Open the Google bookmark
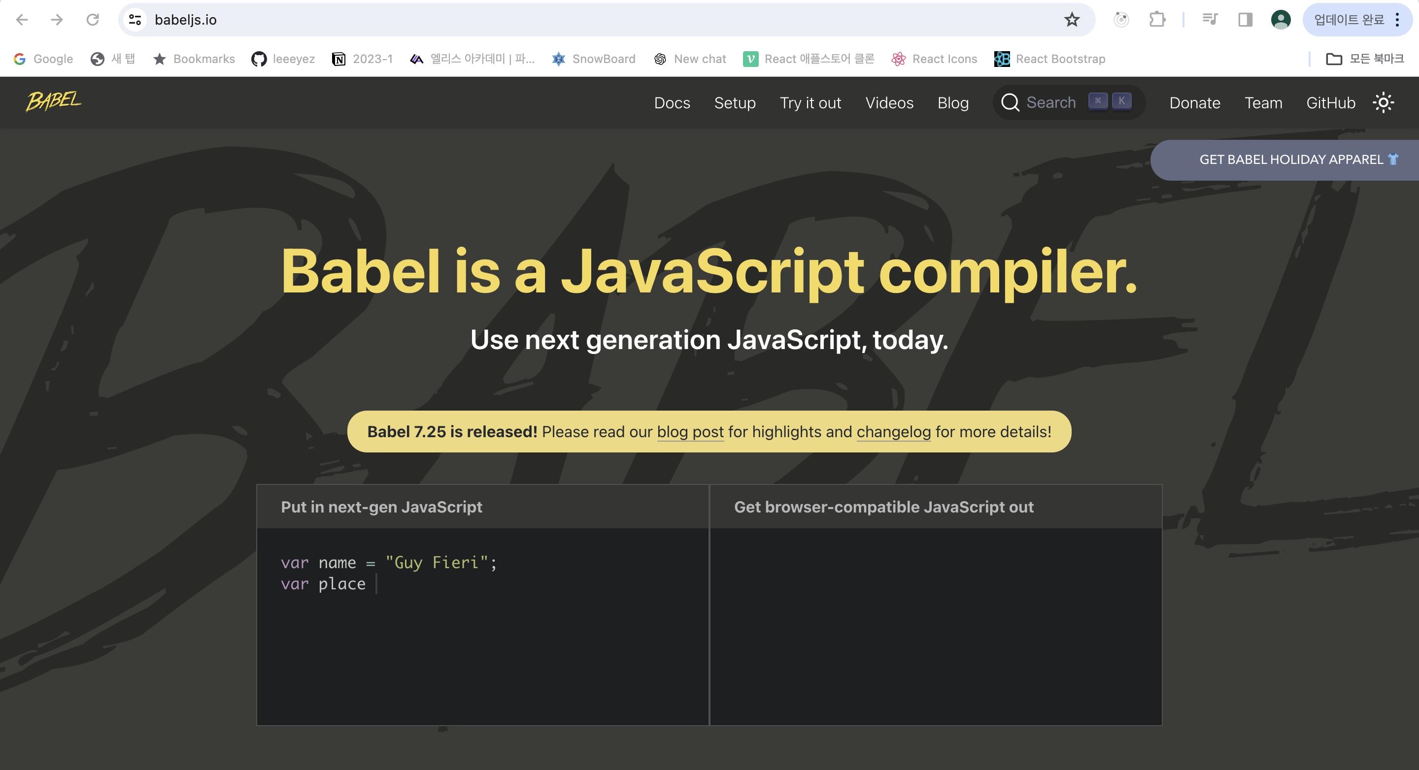 tap(43, 59)
